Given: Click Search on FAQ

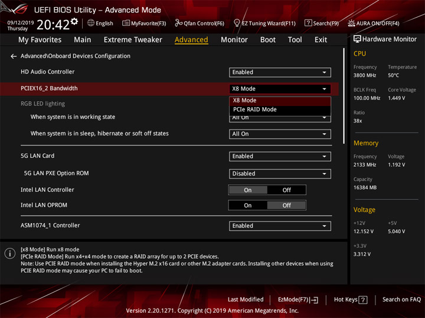Looking at the screenshot, I should (x=401, y=300).
